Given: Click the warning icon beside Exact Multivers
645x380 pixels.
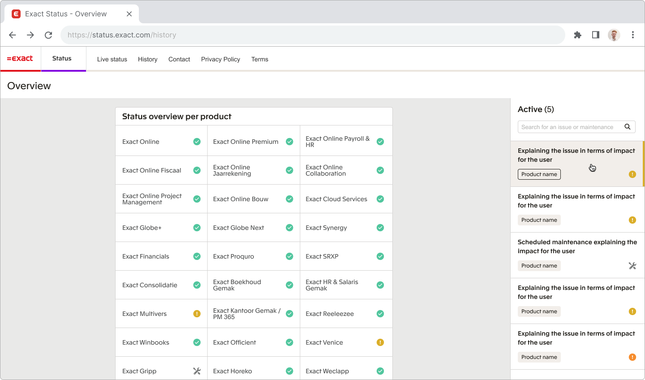Looking at the screenshot, I should [197, 314].
